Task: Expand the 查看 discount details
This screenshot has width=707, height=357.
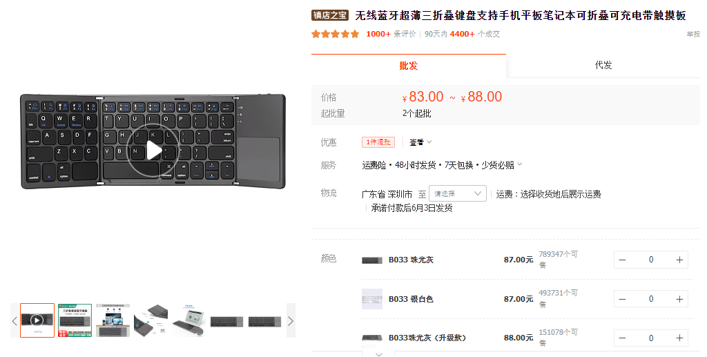Action: coord(420,142)
